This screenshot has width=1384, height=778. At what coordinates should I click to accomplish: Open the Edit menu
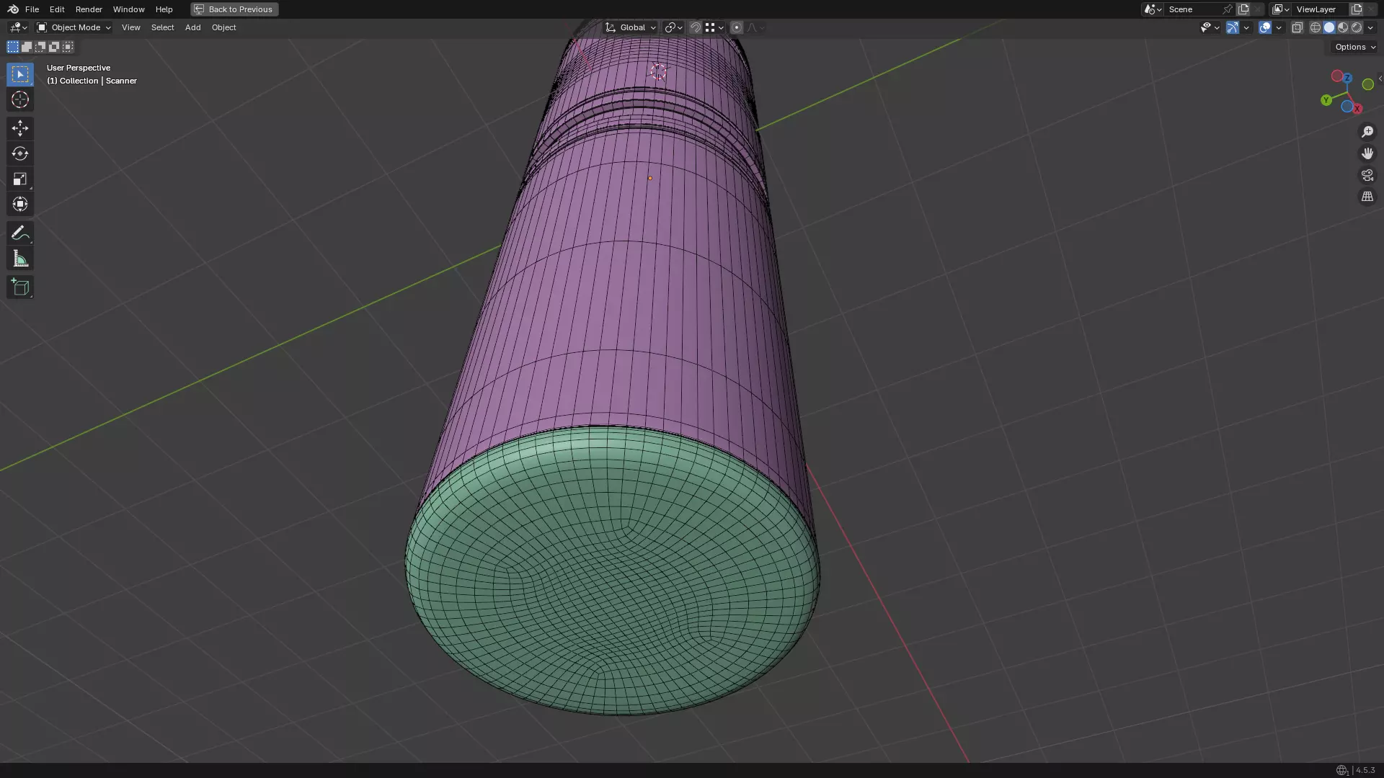[x=57, y=9]
